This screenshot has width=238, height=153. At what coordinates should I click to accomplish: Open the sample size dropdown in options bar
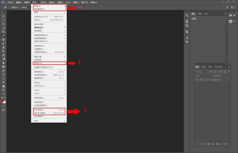(26, 7)
